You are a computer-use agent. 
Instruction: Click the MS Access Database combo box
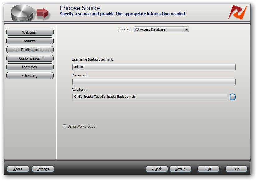[x=161, y=29]
